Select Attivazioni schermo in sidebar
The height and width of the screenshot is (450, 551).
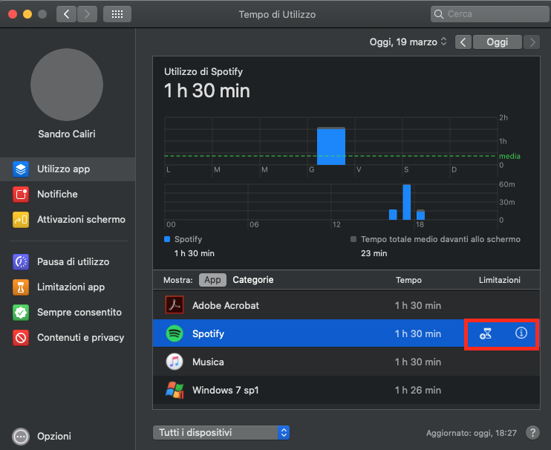68,220
